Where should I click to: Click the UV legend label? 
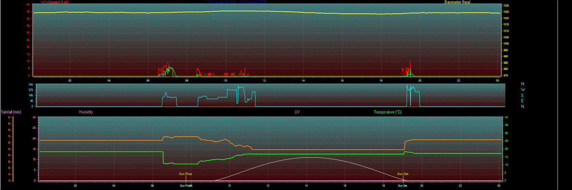click(297, 112)
